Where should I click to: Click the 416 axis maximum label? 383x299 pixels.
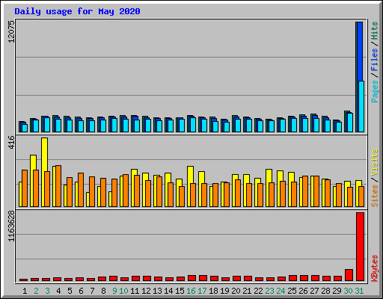(11, 142)
